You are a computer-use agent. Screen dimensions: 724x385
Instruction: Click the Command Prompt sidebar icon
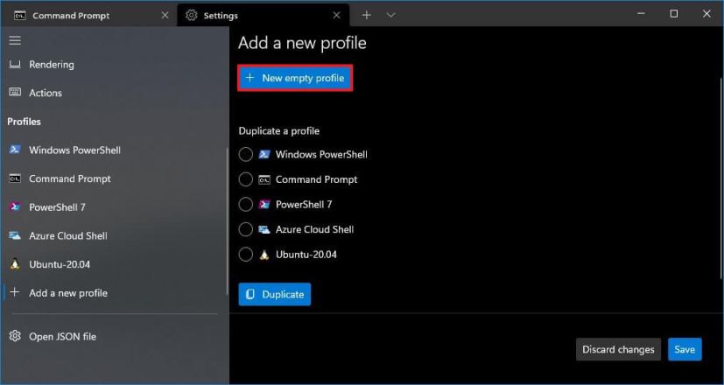pyautogui.click(x=15, y=178)
